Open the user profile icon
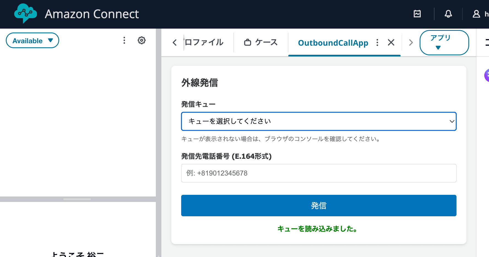Viewport: 489px width, 257px height. pyautogui.click(x=476, y=13)
